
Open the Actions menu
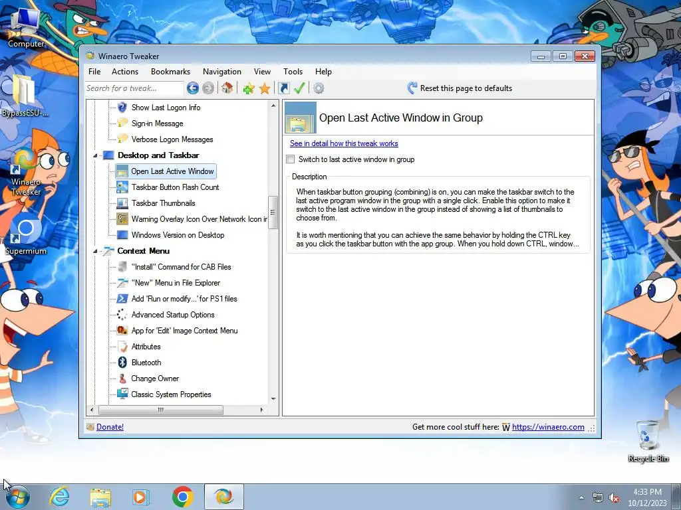pyautogui.click(x=125, y=72)
